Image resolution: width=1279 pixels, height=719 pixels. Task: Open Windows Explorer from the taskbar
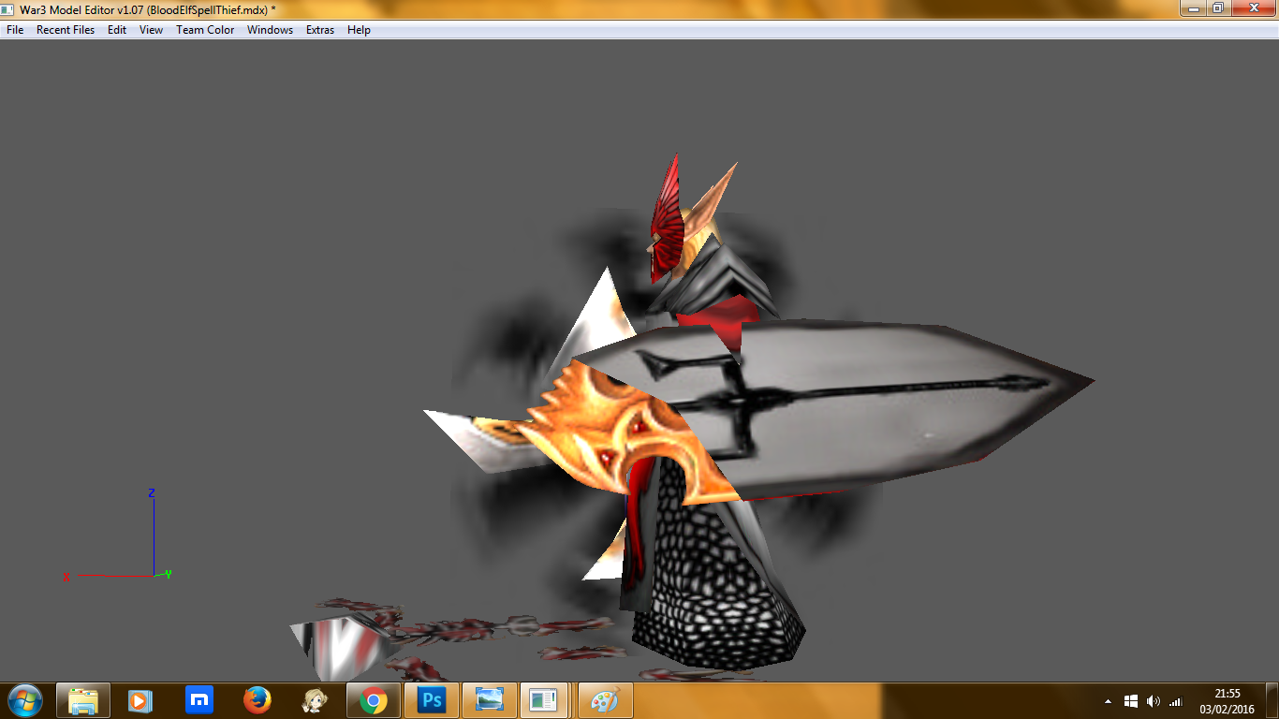83,700
